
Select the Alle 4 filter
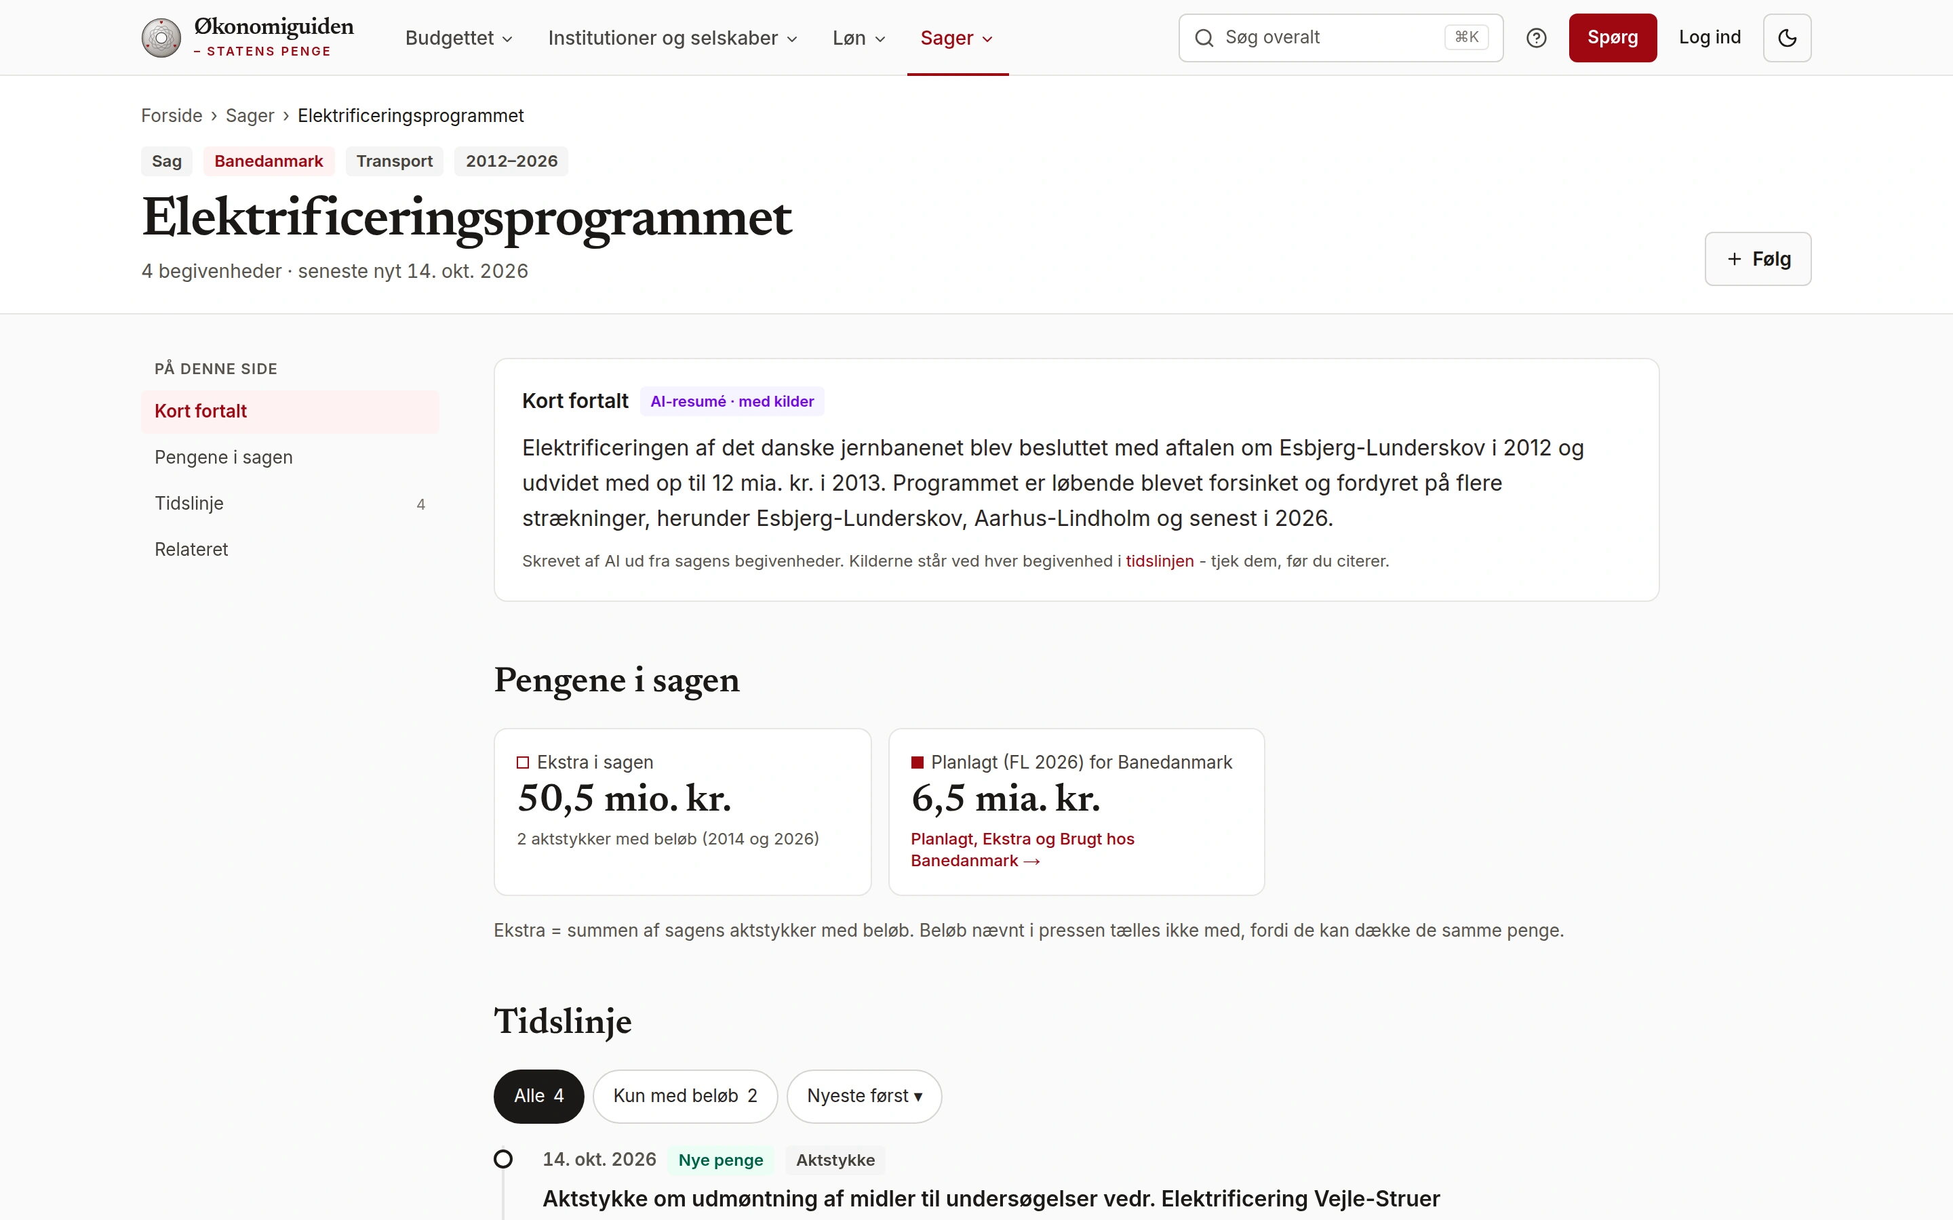pos(539,1096)
